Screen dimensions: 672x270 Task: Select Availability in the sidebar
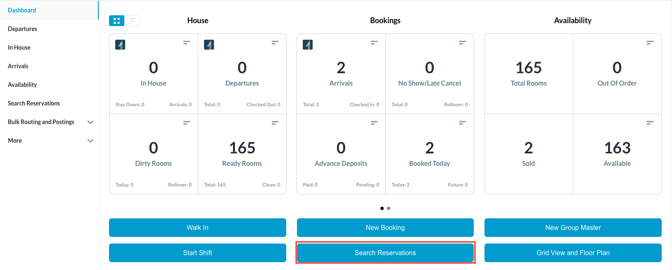22,85
